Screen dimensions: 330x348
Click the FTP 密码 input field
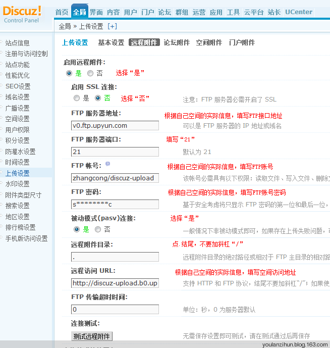[x=115, y=205]
